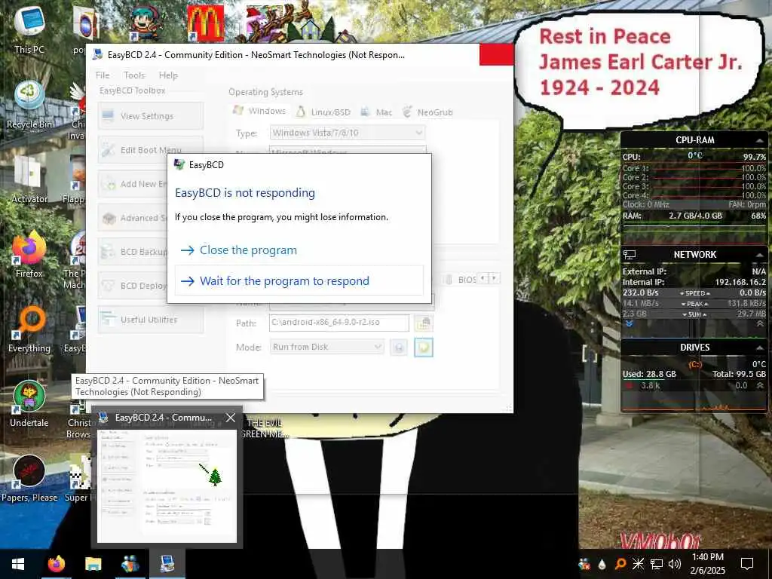
Task: Click the browse icon beside the Path field
Action: (x=424, y=323)
